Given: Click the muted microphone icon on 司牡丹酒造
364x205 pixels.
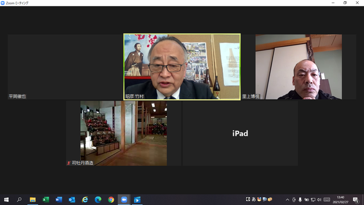Looking at the screenshot, I should pyautogui.click(x=69, y=163).
